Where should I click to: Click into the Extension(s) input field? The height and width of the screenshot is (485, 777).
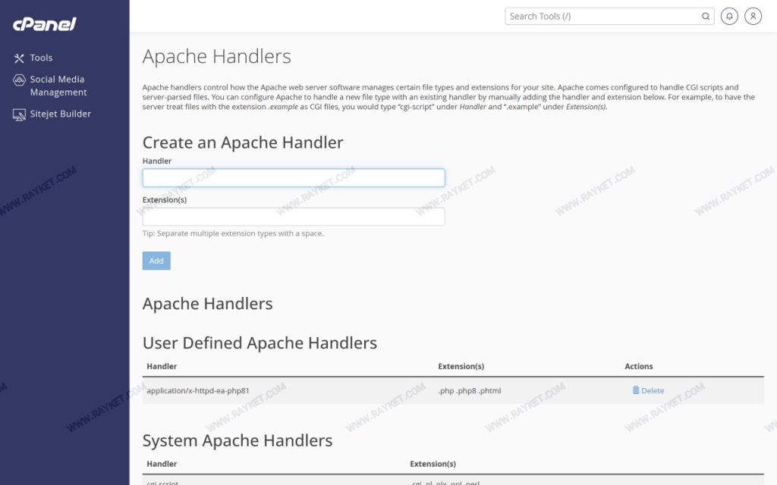click(x=294, y=216)
